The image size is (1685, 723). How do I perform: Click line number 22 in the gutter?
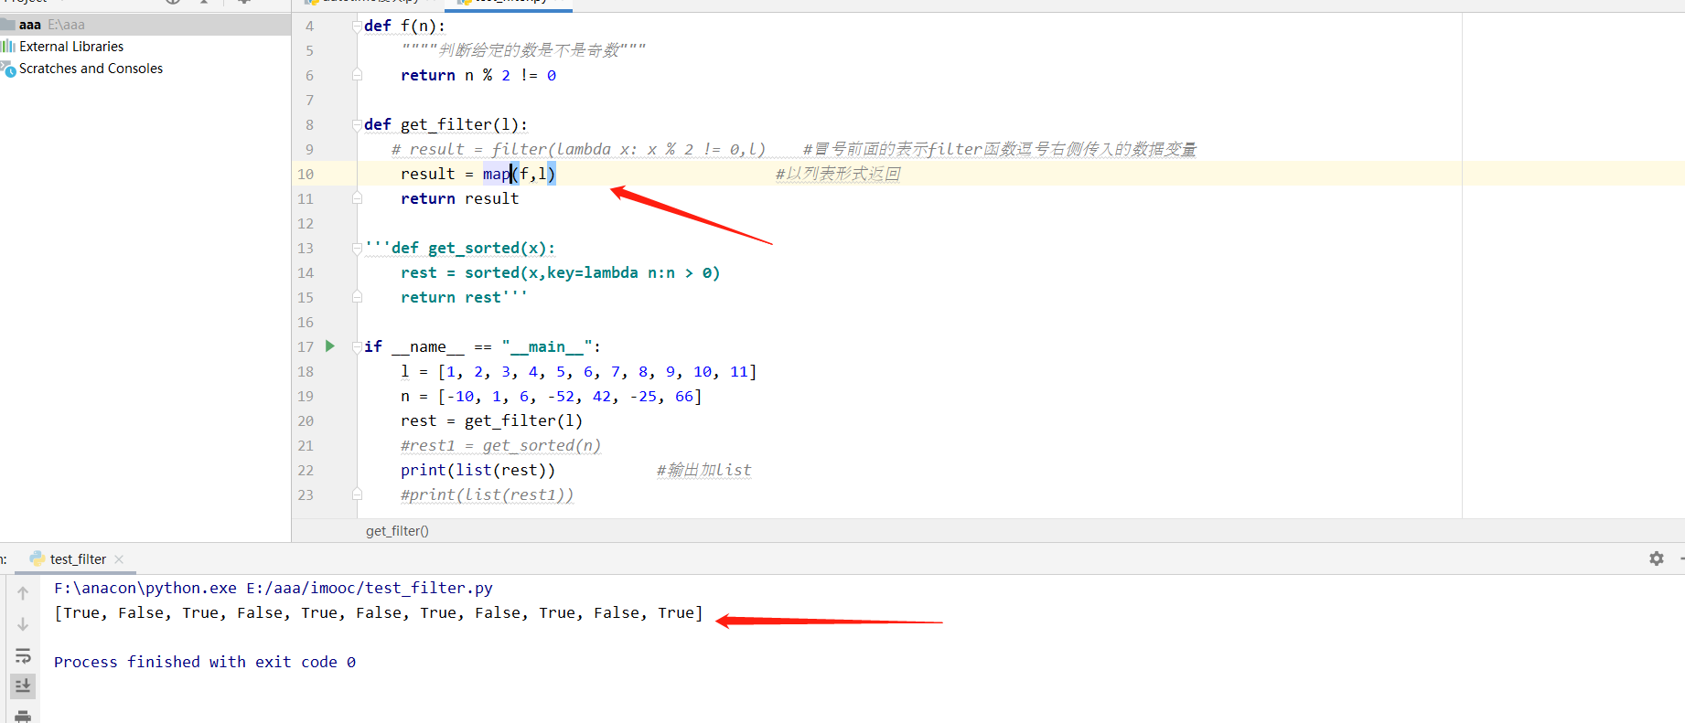[x=305, y=470]
